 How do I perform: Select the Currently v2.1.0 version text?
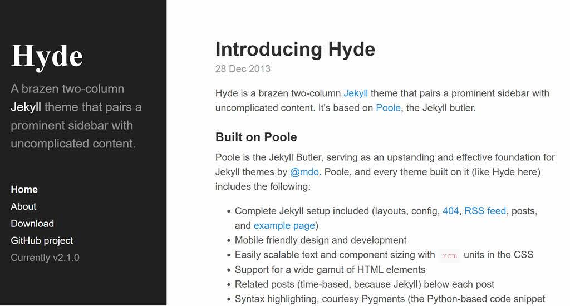coord(45,258)
